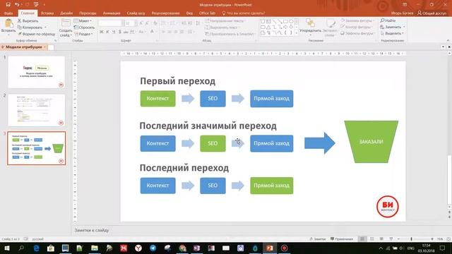Open Microsoft Store from taskbar
Viewport: 452px width, 254px height.
click(x=51, y=248)
